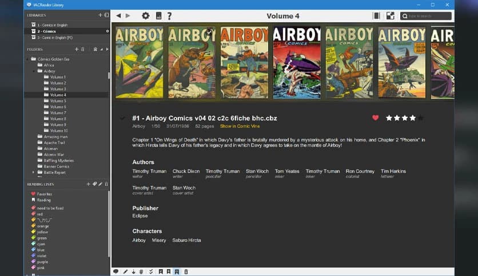Image resolution: width=478 pixels, height=276 pixels.
Task: Click the speech bubble icon in bottom toolbar
Action: (x=116, y=271)
